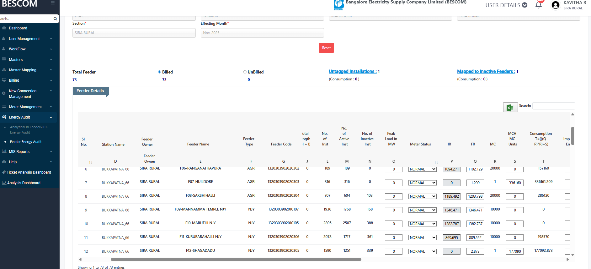Viewport: 591px width, 269px height.
Task: Click the BESCOM logo in header
Action: (x=339, y=5)
